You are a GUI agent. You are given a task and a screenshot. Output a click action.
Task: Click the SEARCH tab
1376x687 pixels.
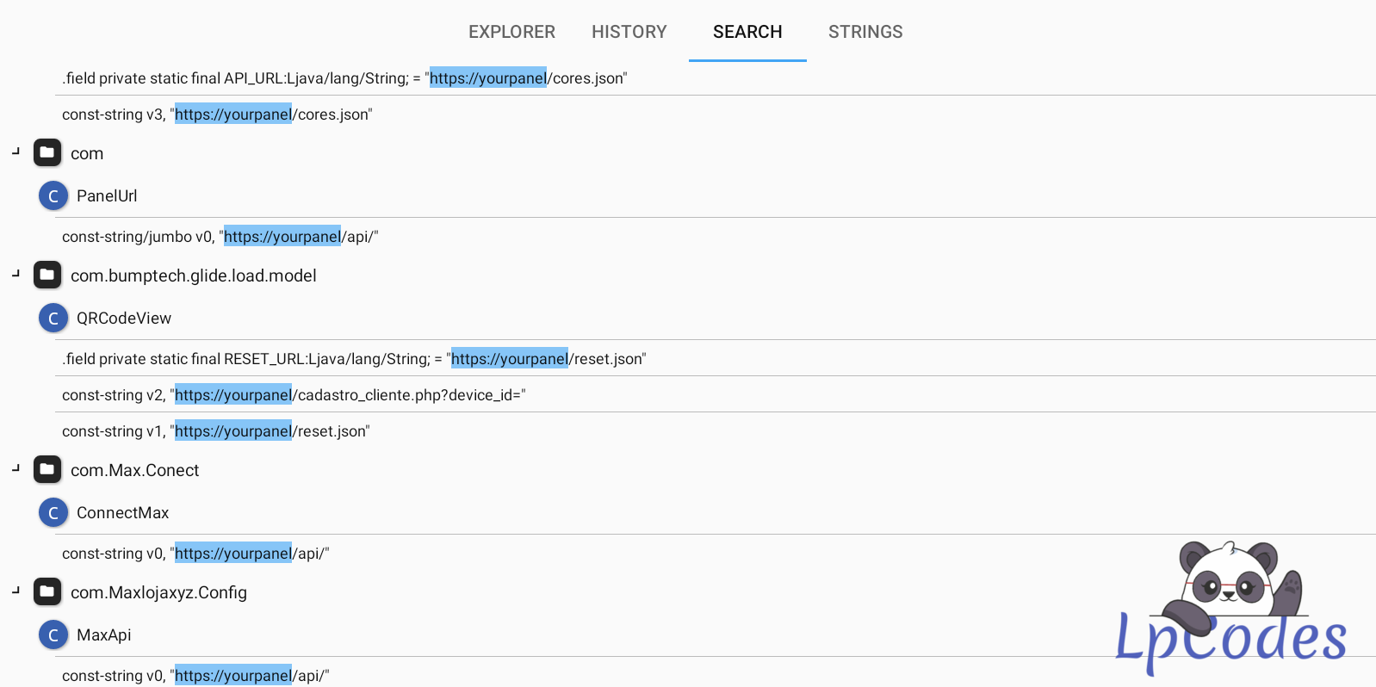747,32
